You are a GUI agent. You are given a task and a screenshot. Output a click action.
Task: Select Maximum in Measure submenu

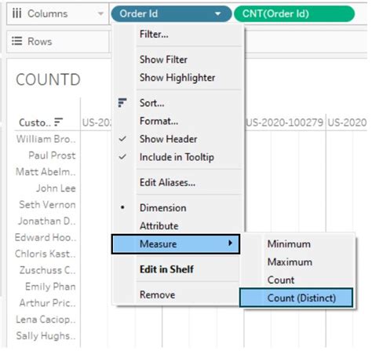(x=297, y=262)
